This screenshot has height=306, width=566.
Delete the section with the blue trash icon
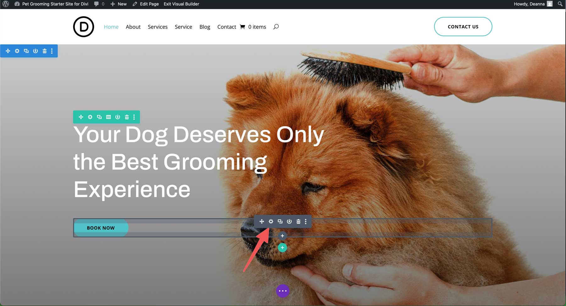coord(44,51)
